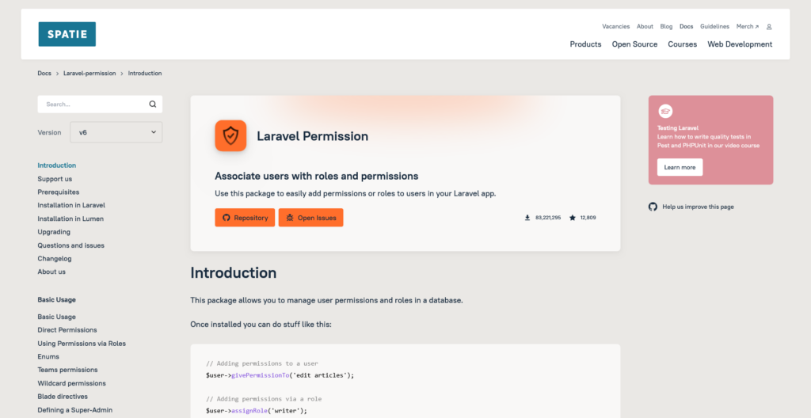Screen dimensions: 811x418
Task: Open the Open Source menu
Action: [x=634, y=44]
